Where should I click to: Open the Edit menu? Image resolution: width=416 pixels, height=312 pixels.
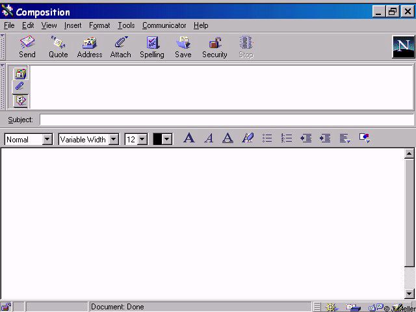click(x=28, y=25)
